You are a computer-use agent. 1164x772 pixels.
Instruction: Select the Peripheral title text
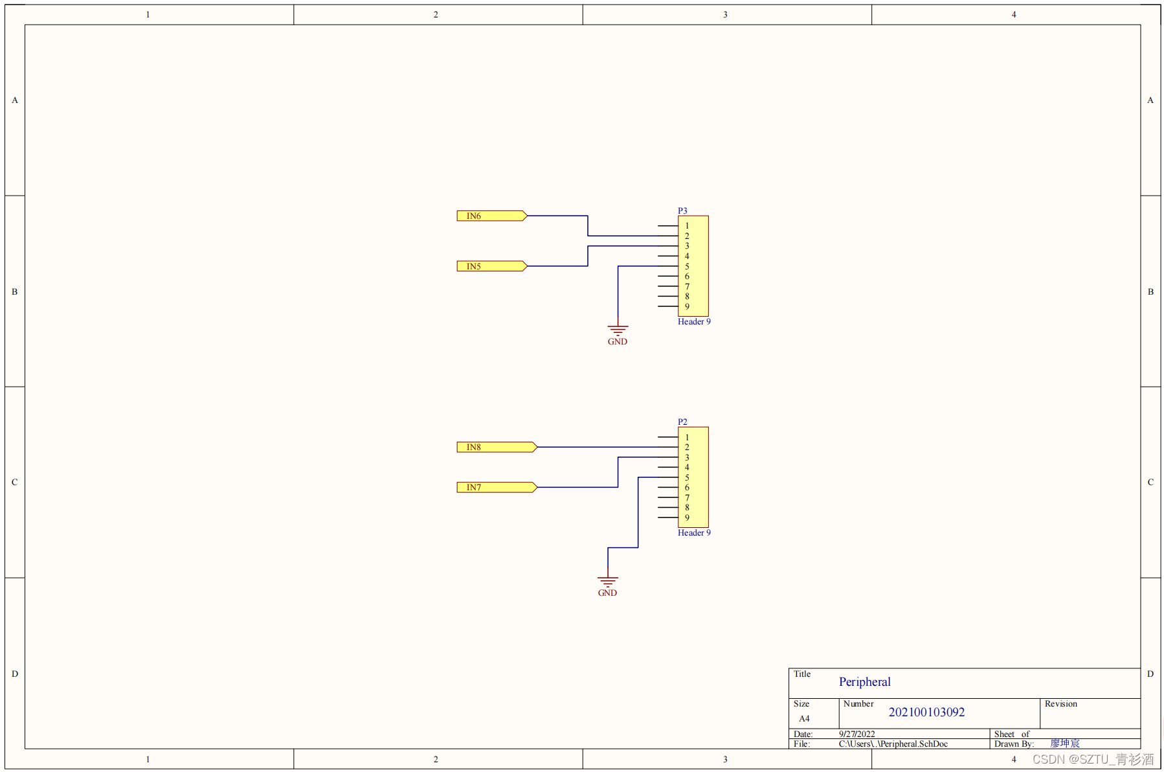tap(864, 682)
